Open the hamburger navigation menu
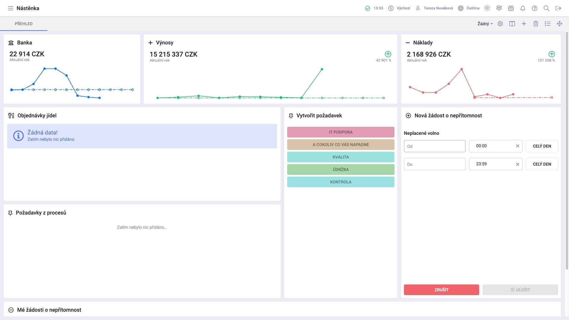This screenshot has height=320, width=569. point(11,8)
